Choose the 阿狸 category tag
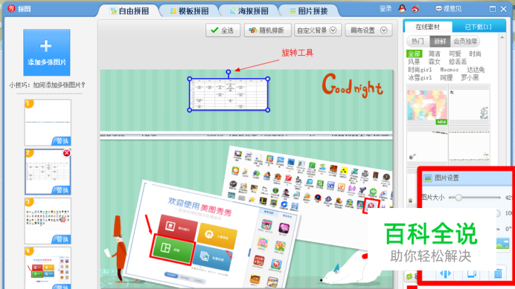Image resolution: width=515 pixels, height=289 pixels. coord(447,78)
